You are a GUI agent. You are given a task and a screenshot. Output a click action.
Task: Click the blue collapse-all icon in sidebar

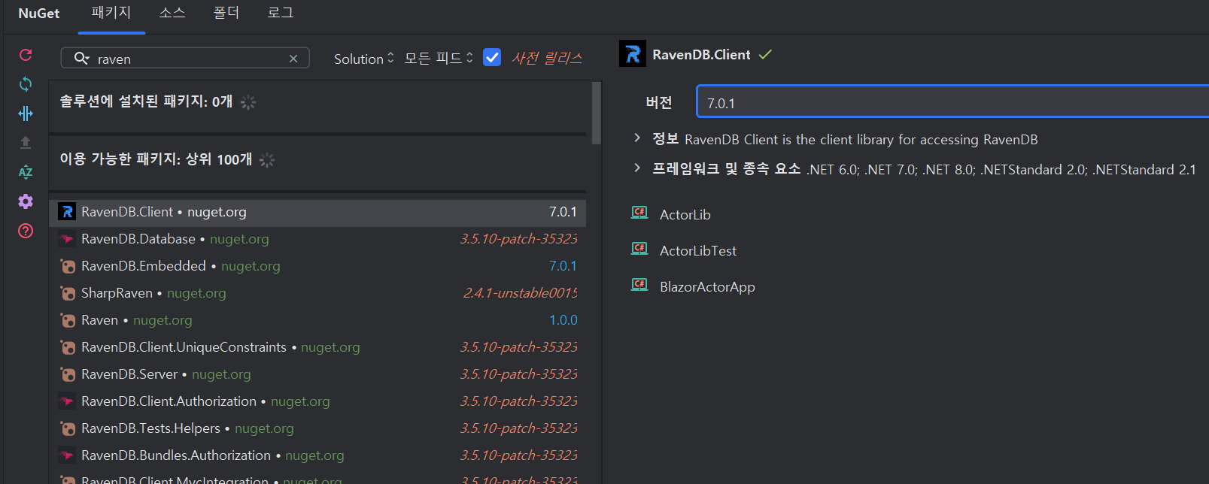(26, 113)
